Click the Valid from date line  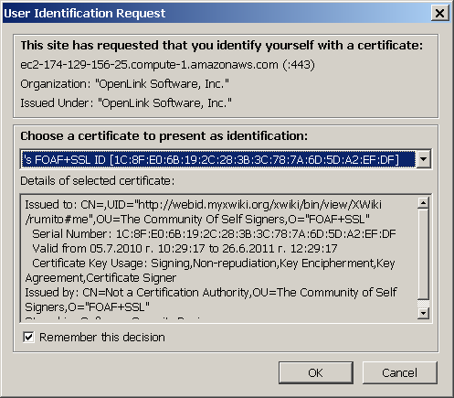click(185, 249)
